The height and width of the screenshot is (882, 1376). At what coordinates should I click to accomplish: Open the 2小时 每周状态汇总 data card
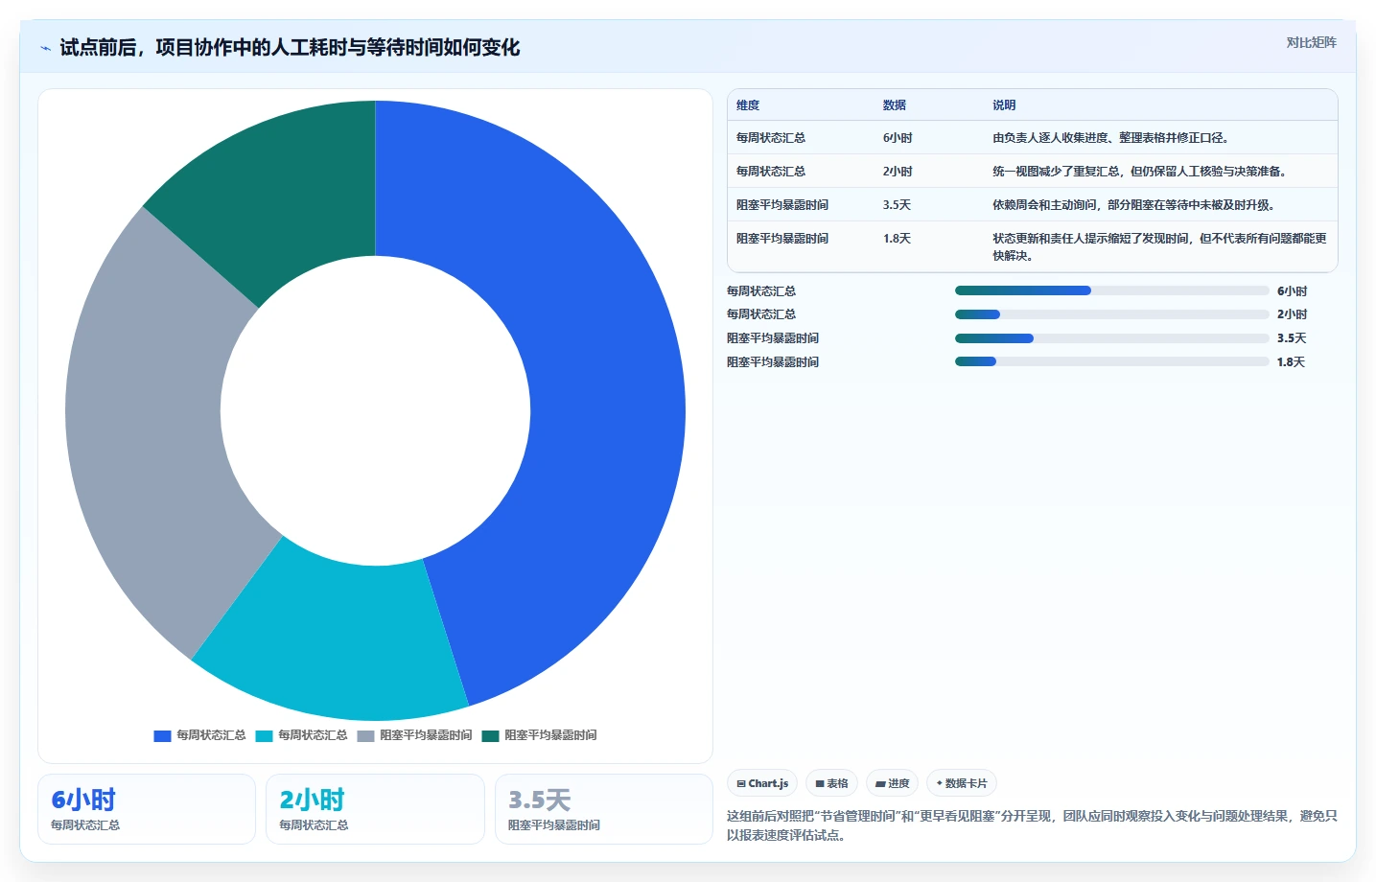point(375,809)
